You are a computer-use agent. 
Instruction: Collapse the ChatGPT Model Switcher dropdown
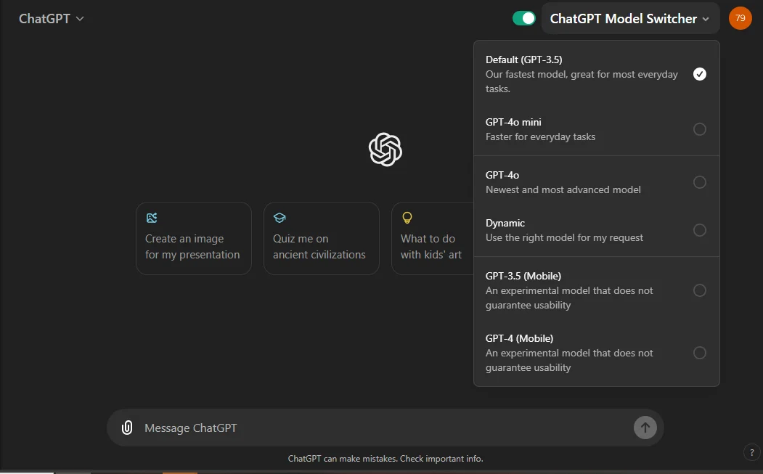coord(630,18)
